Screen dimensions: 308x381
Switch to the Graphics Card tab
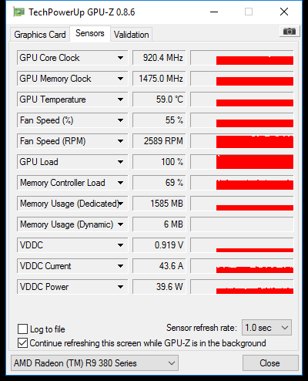[x=40, y=35]
